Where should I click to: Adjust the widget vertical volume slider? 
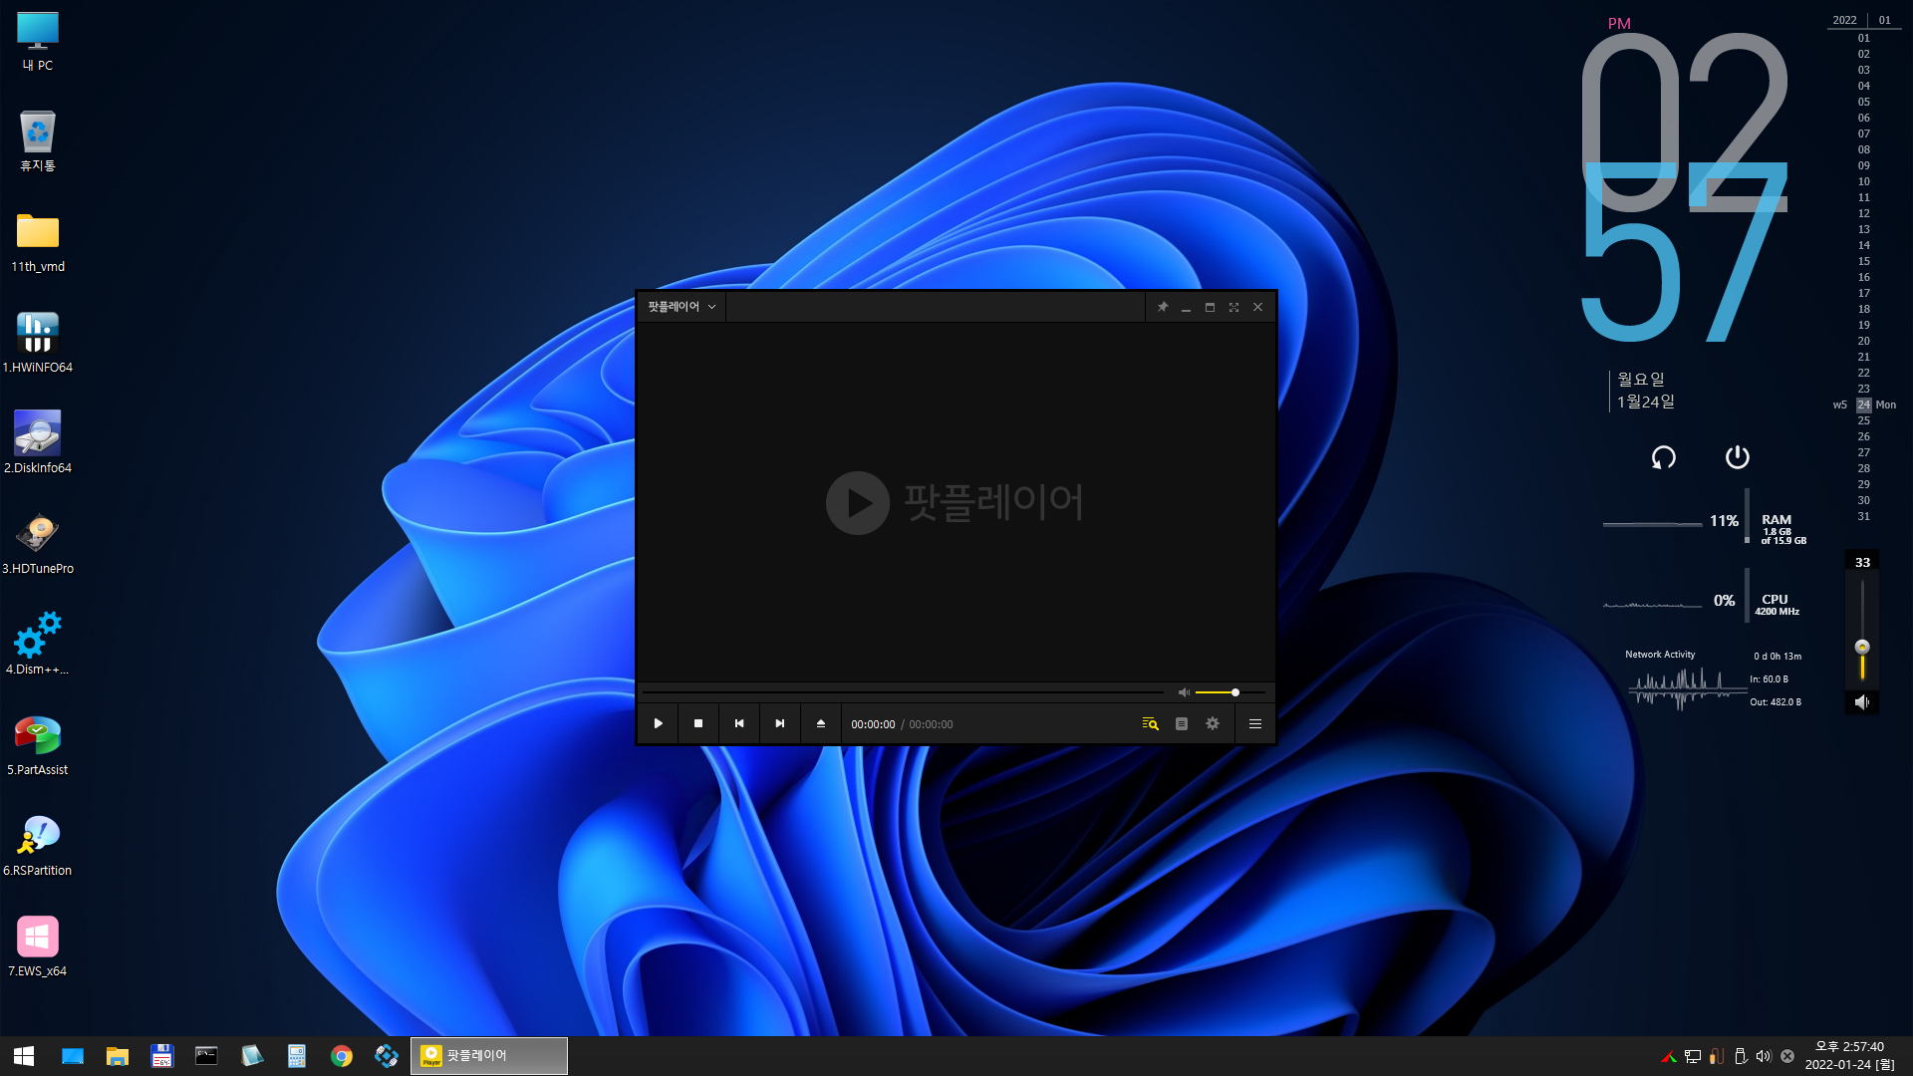pos(1862,633)
